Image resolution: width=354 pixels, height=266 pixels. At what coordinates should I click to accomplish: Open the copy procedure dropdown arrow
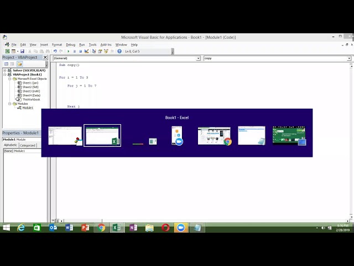point(349,58)
